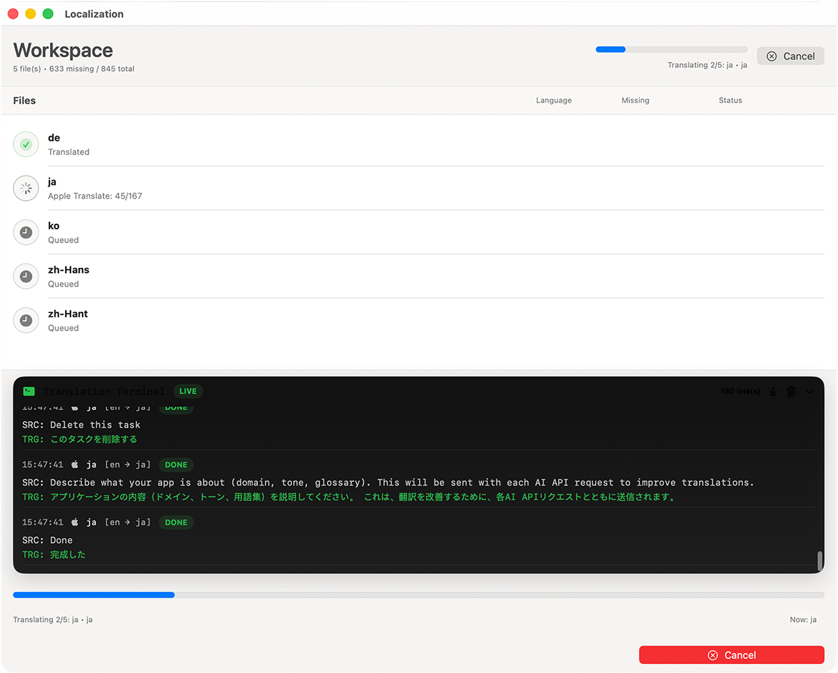Click the red Cancel button at bottom

(732, 655)
